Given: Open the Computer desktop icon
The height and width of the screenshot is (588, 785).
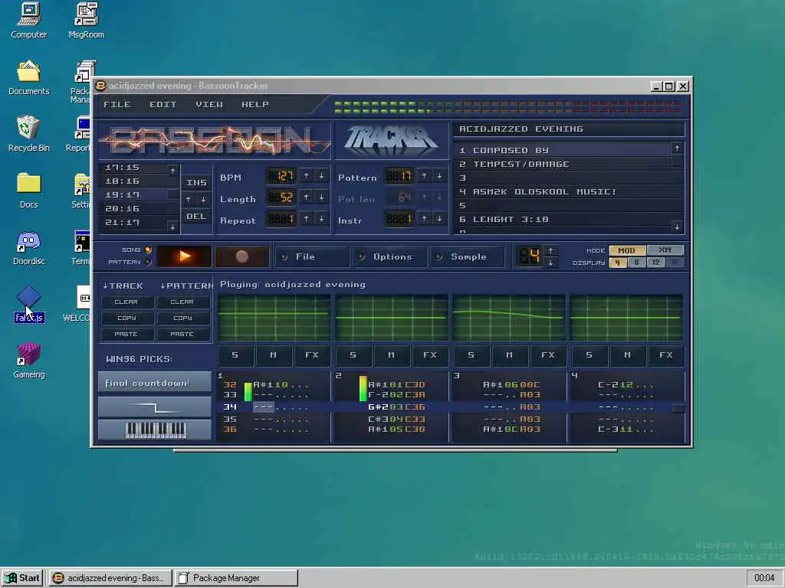Looking at the screenshot, I should pyautogui.click(x=28, y=21).
